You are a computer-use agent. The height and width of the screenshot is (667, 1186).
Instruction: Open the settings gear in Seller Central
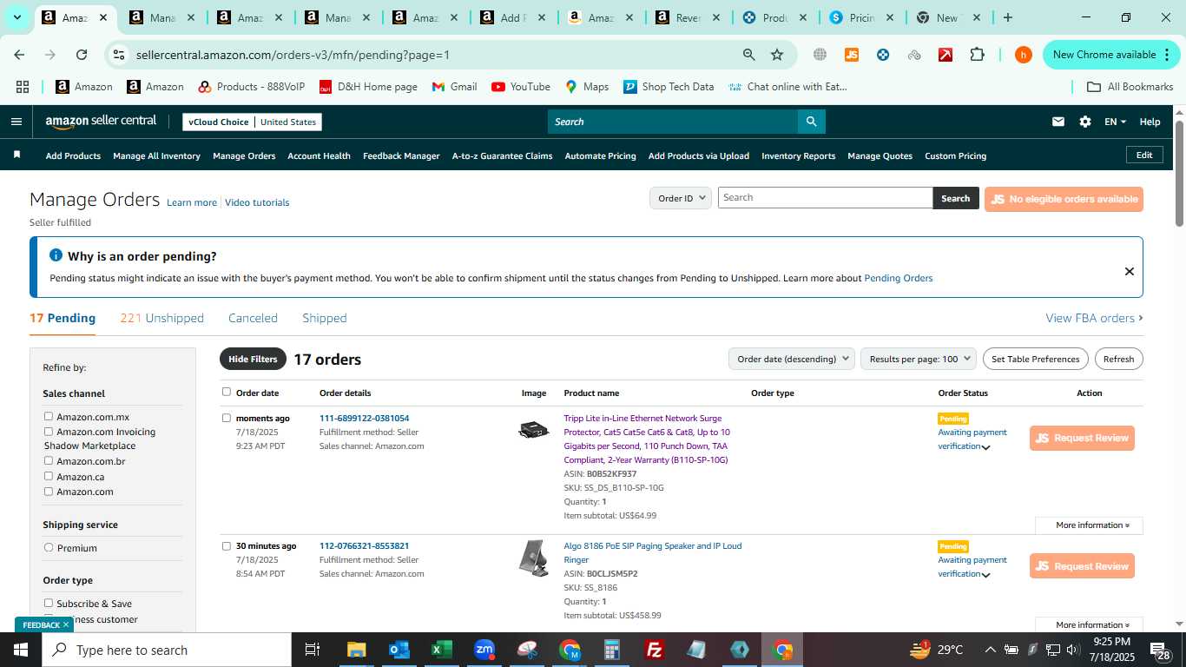coord(1085,122)
